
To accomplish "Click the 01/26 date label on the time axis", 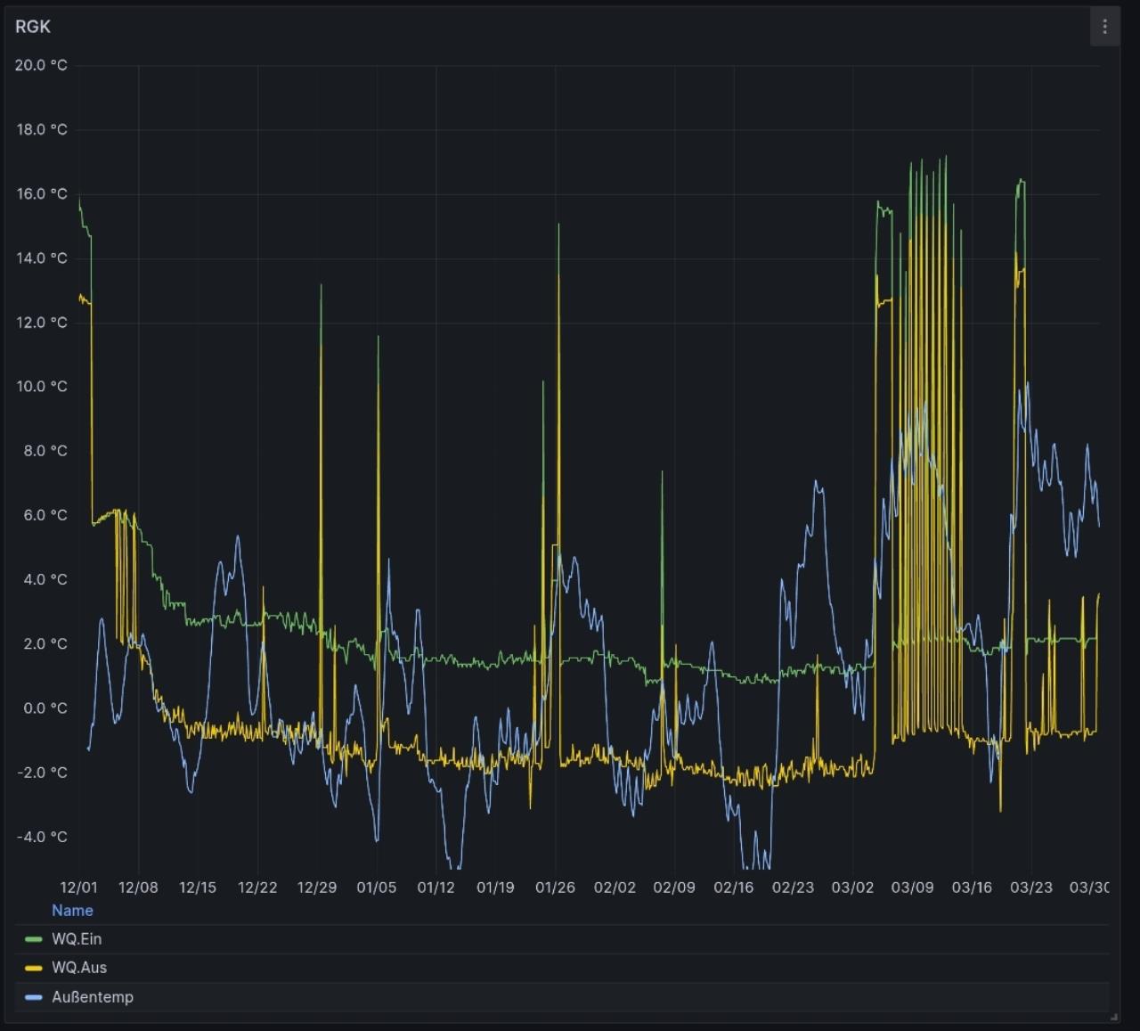I will 555,888.
